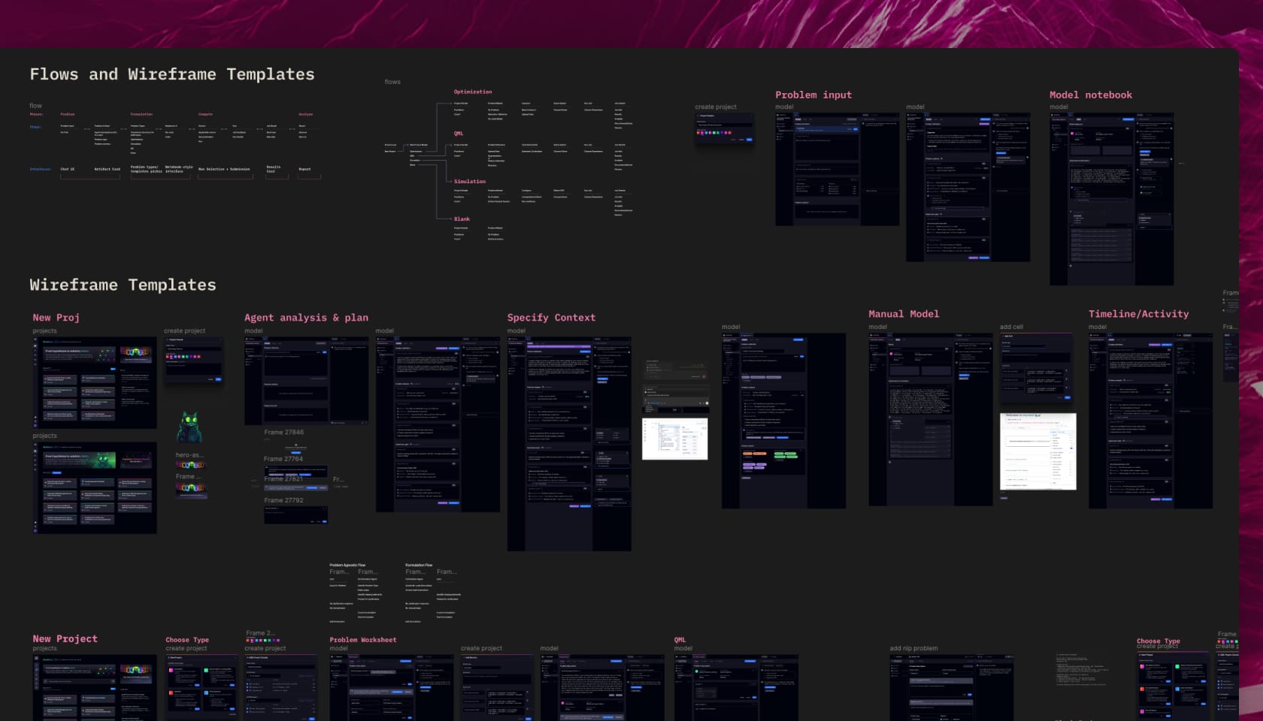This screenshot has width=1263, height=721.
Task: Select the 'Interfaces:' row label
Action: (41, 169)
